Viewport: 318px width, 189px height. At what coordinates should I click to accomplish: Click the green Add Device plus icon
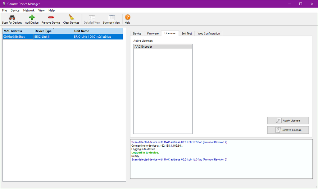click(32, 17)
